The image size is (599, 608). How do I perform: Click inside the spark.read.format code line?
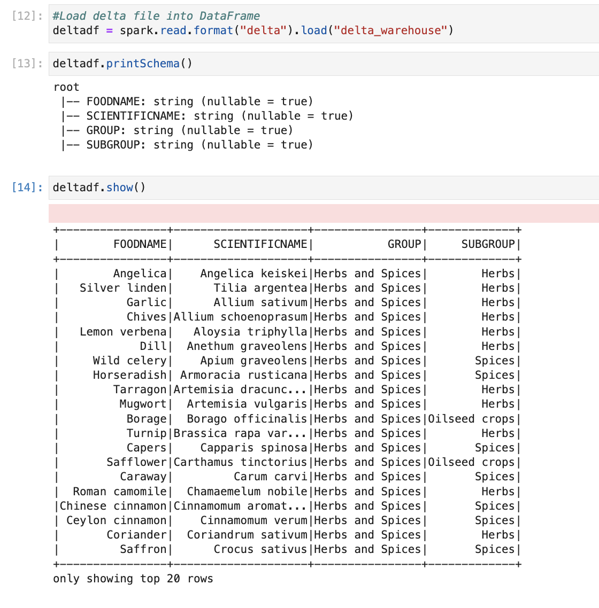tap(252, 30)
